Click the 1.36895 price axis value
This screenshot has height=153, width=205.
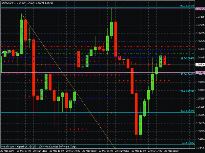(x=200, y=33)
